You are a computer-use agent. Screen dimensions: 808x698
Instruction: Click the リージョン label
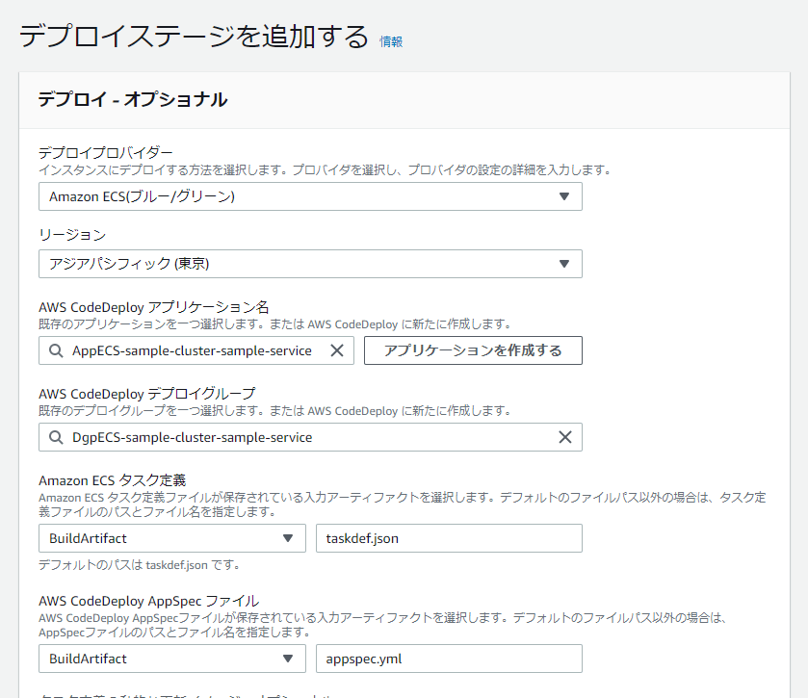[x=72, y=235]
